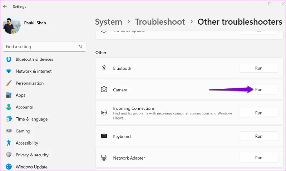The width and height of the screenshot is (286, 171).
Task: Run the Keyboard troubleshooter
Action: click(x=258, y=136)
